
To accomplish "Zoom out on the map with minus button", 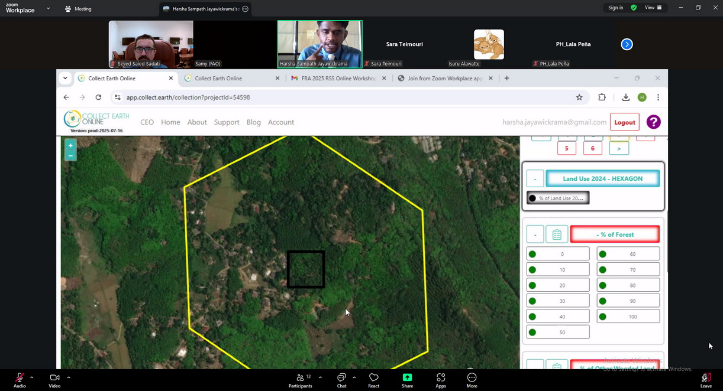I will (x=70, y=156).
